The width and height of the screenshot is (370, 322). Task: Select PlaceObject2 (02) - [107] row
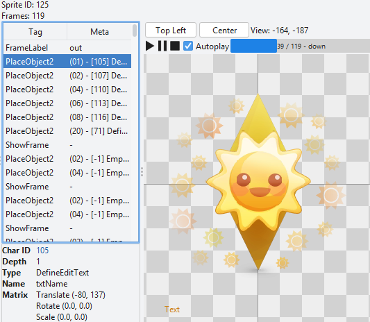click(67, 76)
